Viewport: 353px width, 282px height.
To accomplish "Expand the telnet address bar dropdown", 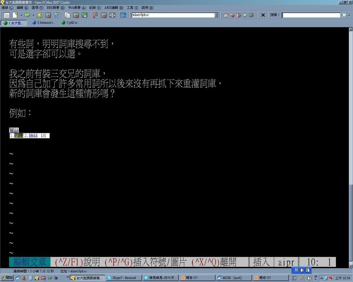I will coord(216,15).
